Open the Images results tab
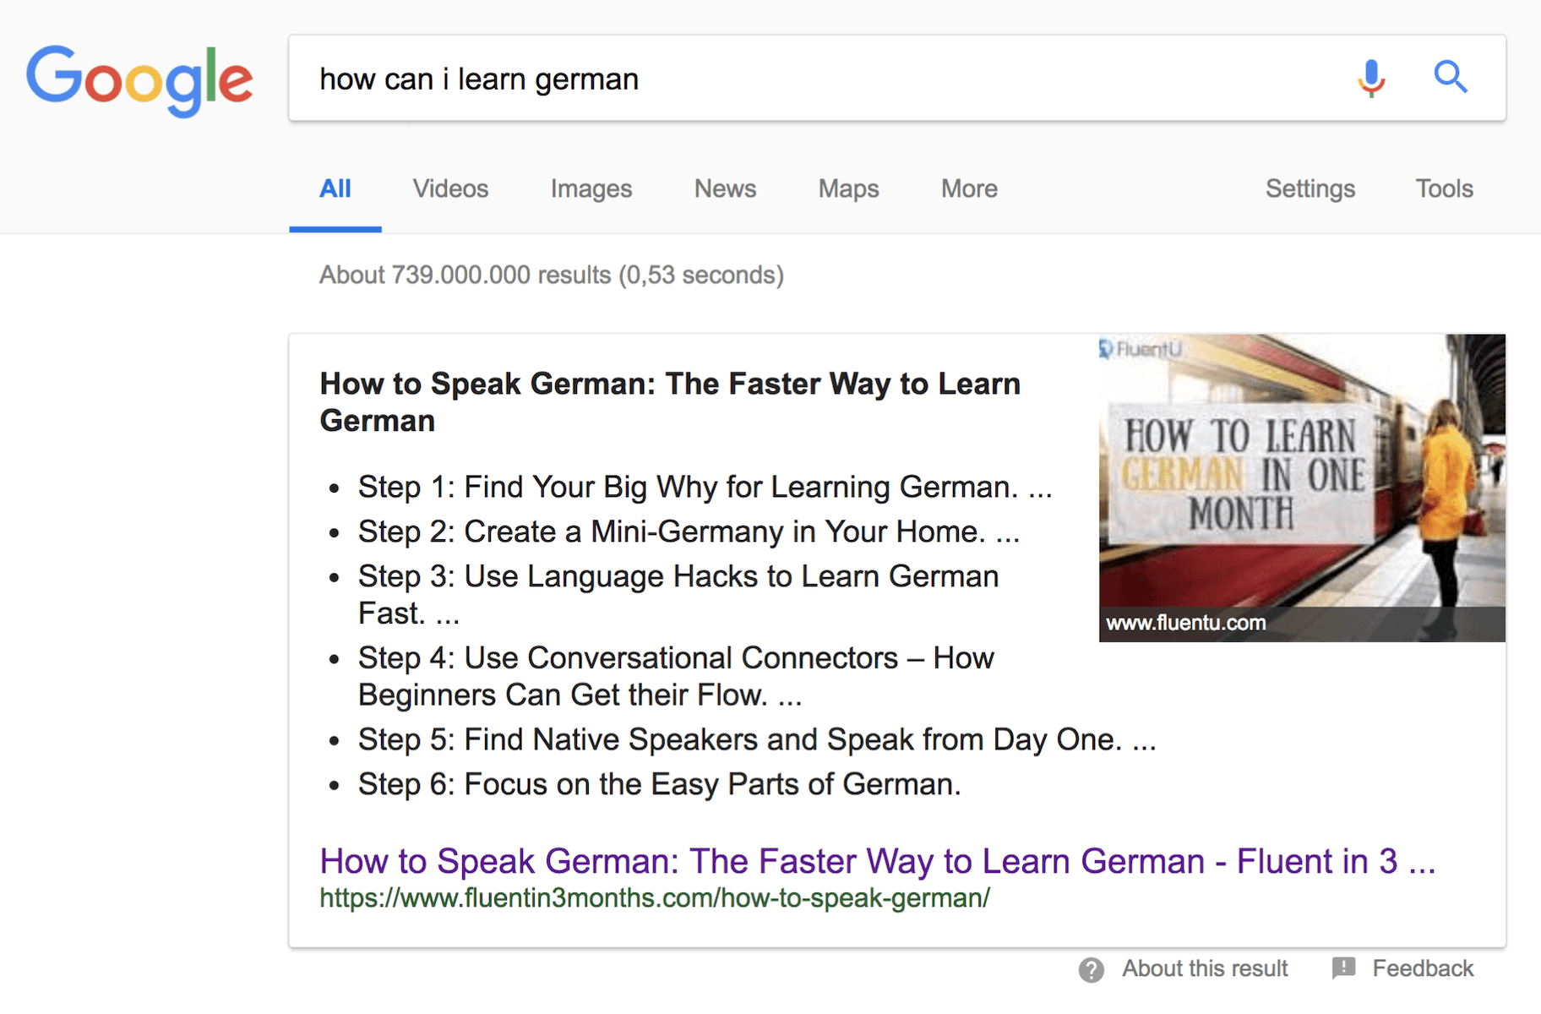The image size is (1541, 1014). [x=591, y=189]
